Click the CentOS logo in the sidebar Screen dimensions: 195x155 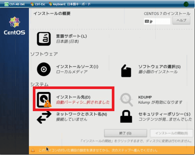(15, 26)
